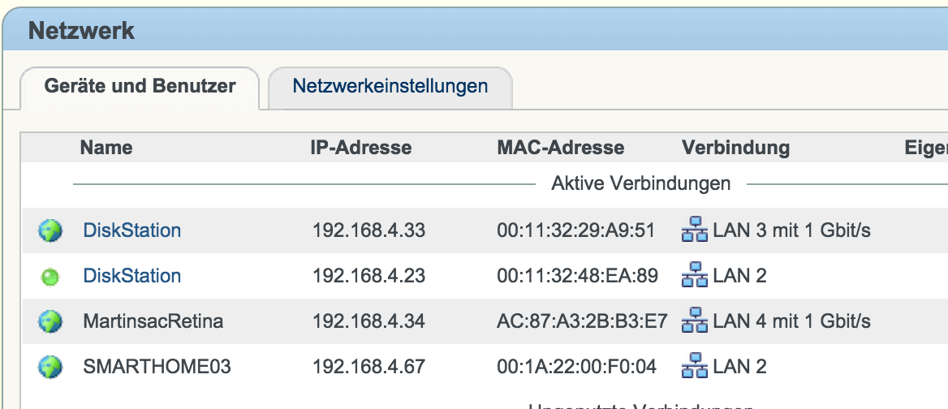Click IP address 192.168.4.67

click(368, 366)
